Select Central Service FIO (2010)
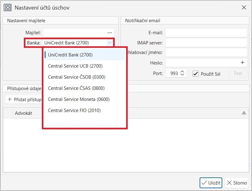252x191 pixels. click(74, 110)
